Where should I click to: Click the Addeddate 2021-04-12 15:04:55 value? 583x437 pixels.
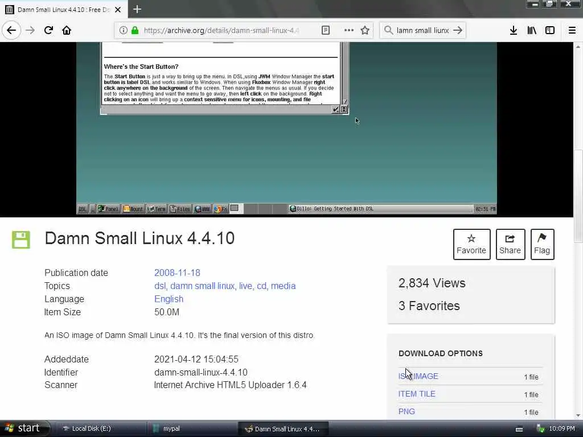tap(196, 360)
